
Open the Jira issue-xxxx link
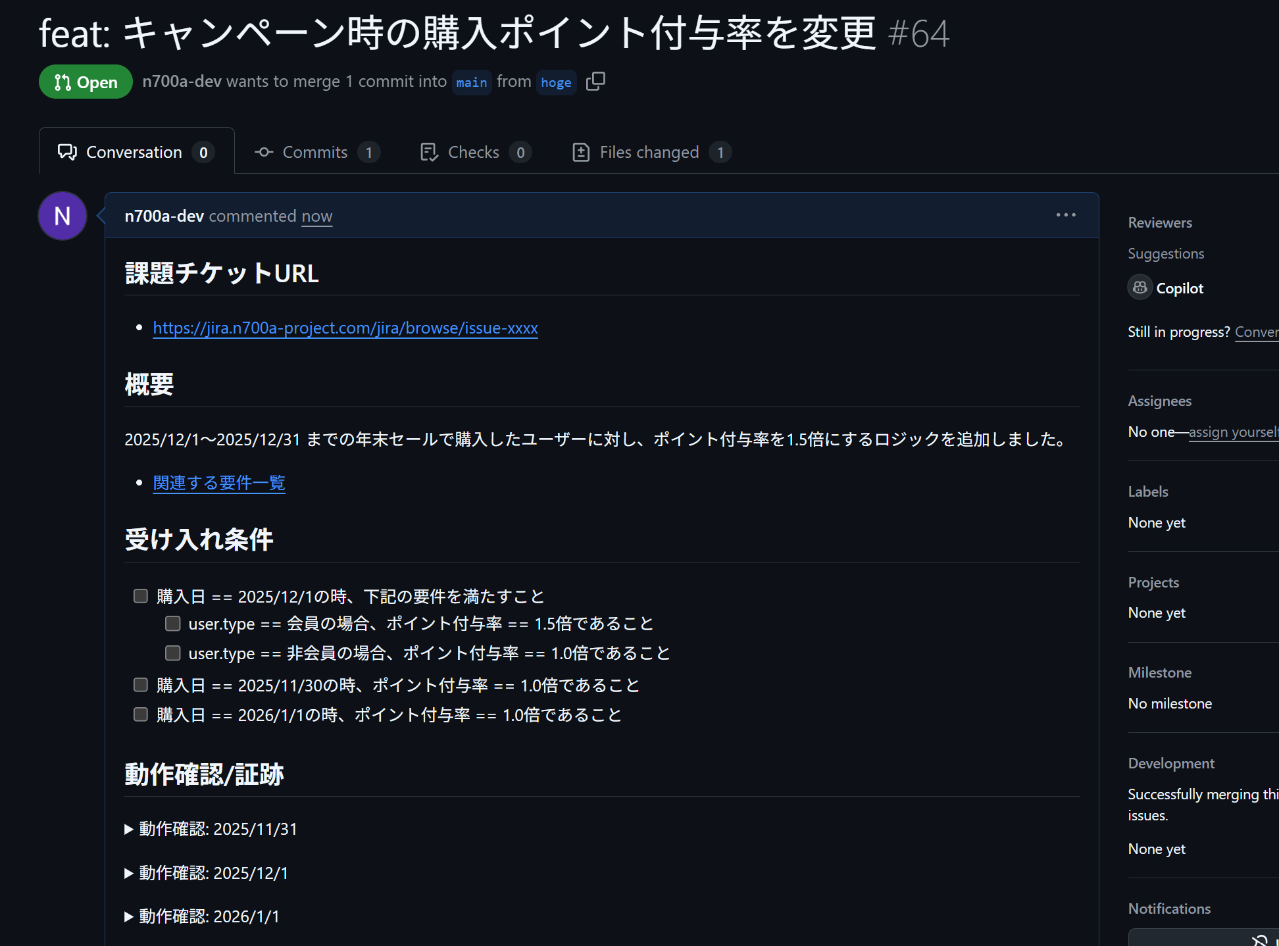coord(345,328)
